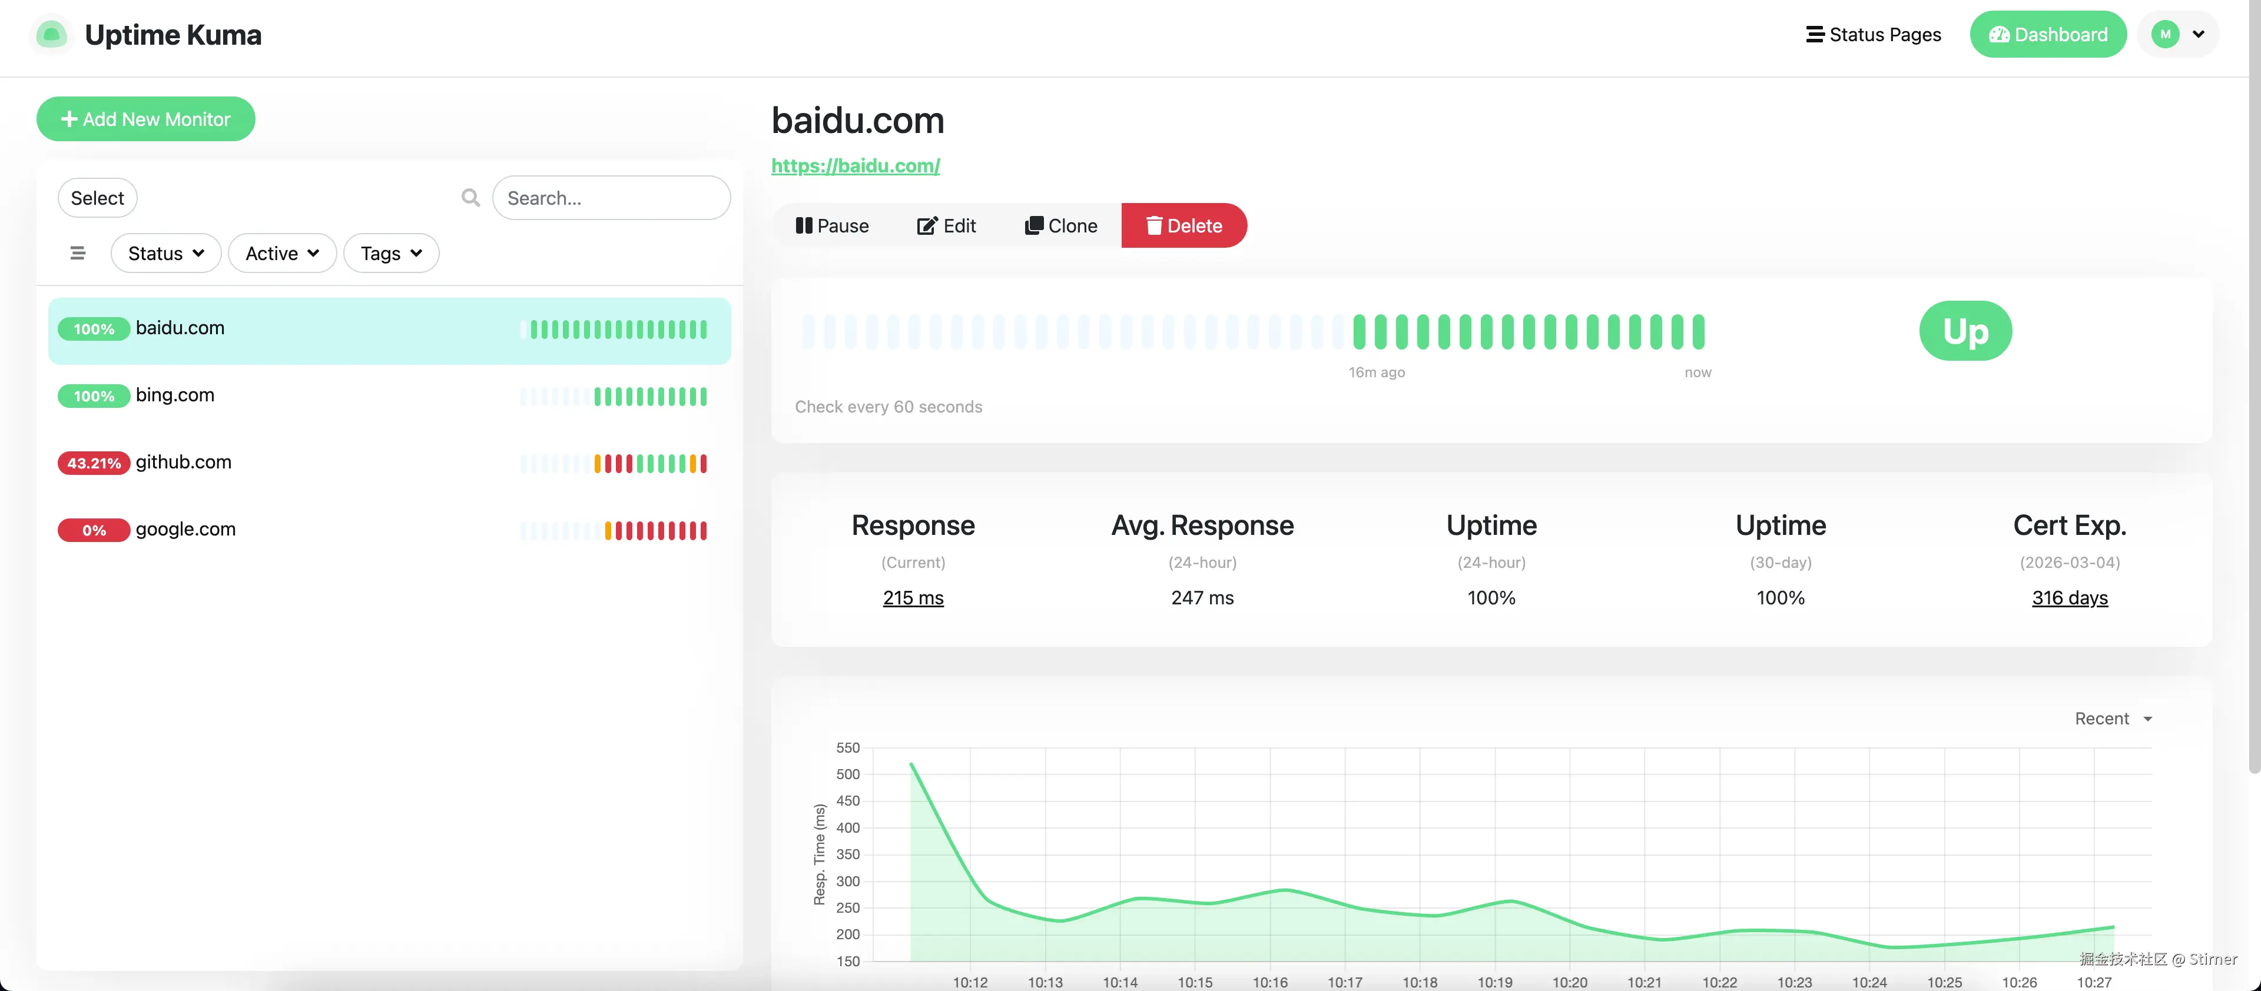Click Add New Monitor button
The image size is (2261, 991).
tap(145, 119)
